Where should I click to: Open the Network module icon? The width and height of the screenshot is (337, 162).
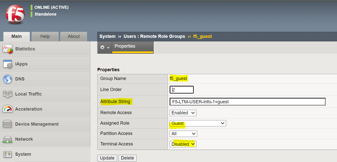(8, 139)
